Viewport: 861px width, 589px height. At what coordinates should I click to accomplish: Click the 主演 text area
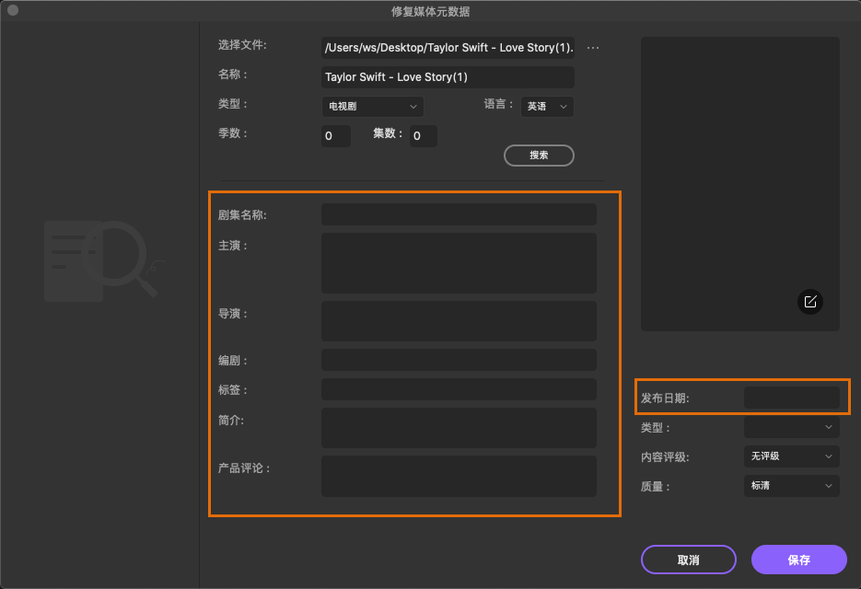[x=459, y=262]
